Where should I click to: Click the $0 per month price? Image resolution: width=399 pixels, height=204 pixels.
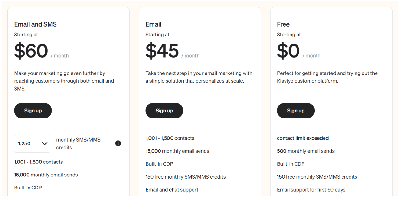299,51
